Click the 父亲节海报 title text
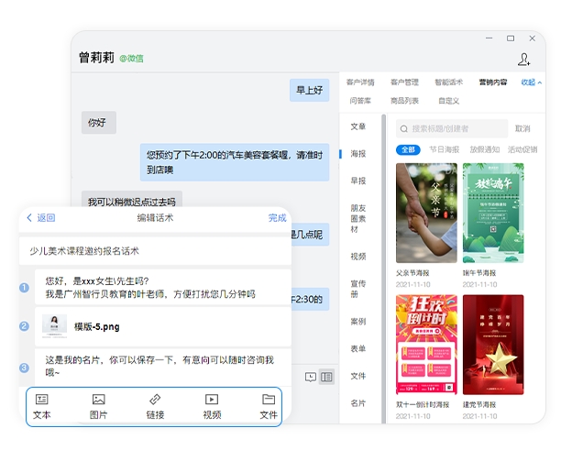The image size is (561, 461). [412, 273]
